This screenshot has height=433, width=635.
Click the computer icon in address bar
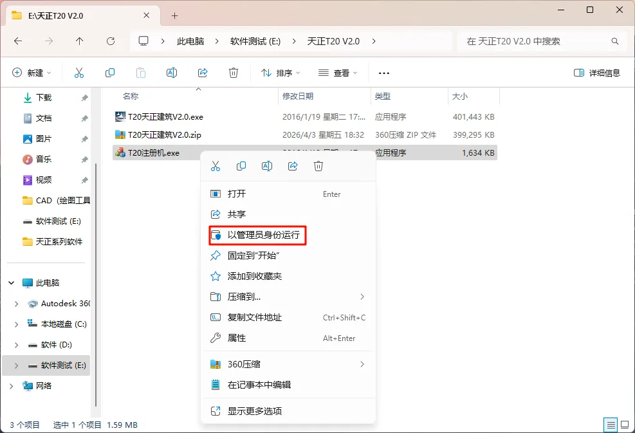point(143,41)
